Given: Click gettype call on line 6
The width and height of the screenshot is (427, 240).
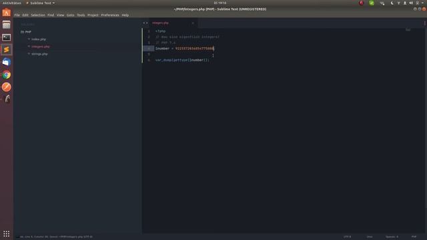Looking at the screenshot, I should coord(180,60).
